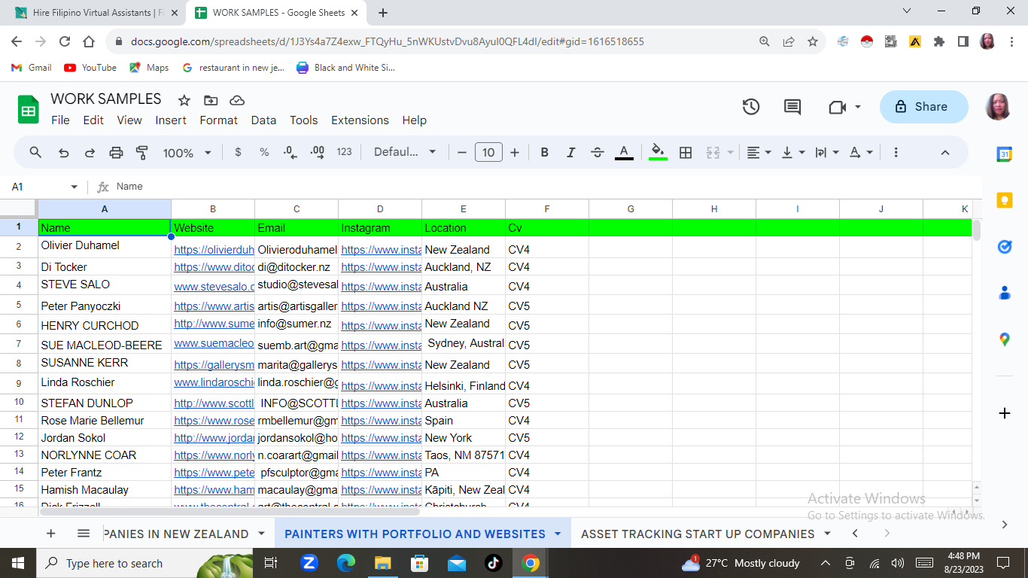
Task: Open www.stevesalo website link
Action: point(214,287)
